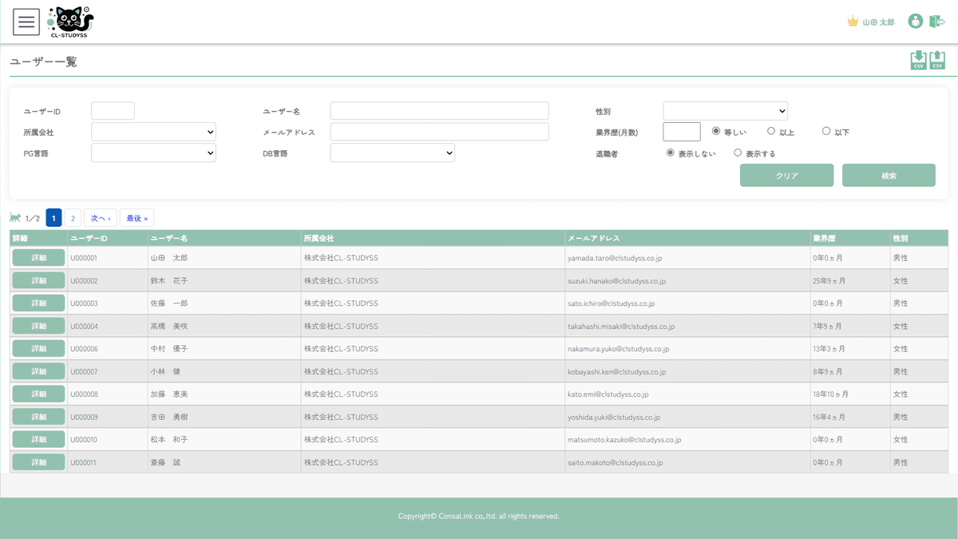The height and width of the screenshot is (539, 958).
Task: Click the cat icon beside page count
Action: point(15,217)
